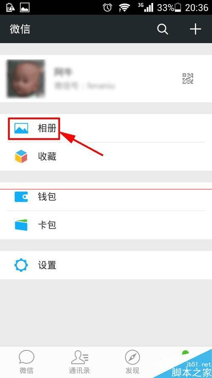This screenshot has height=378, width=212.
Task: Switch to the 发现 discover tab
Action: pos(132,362)
